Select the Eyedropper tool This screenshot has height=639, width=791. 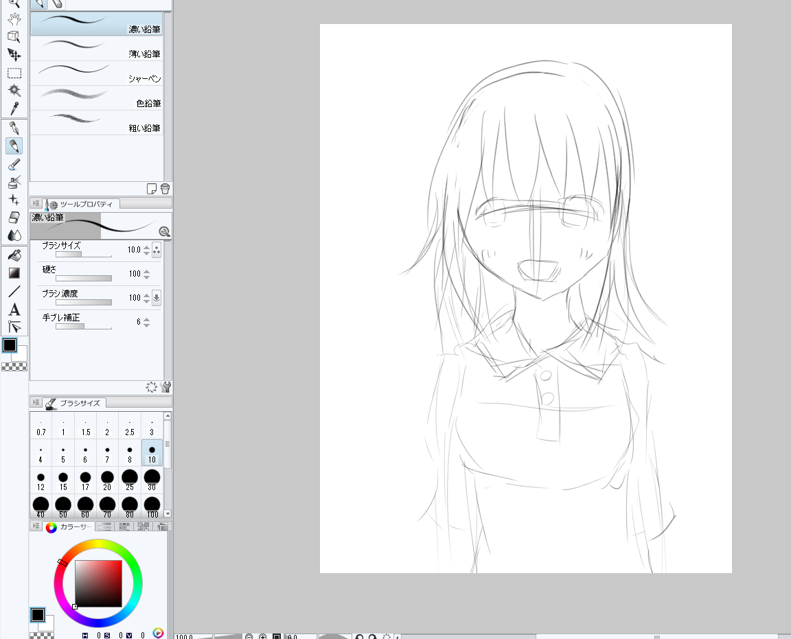(14, 108)
